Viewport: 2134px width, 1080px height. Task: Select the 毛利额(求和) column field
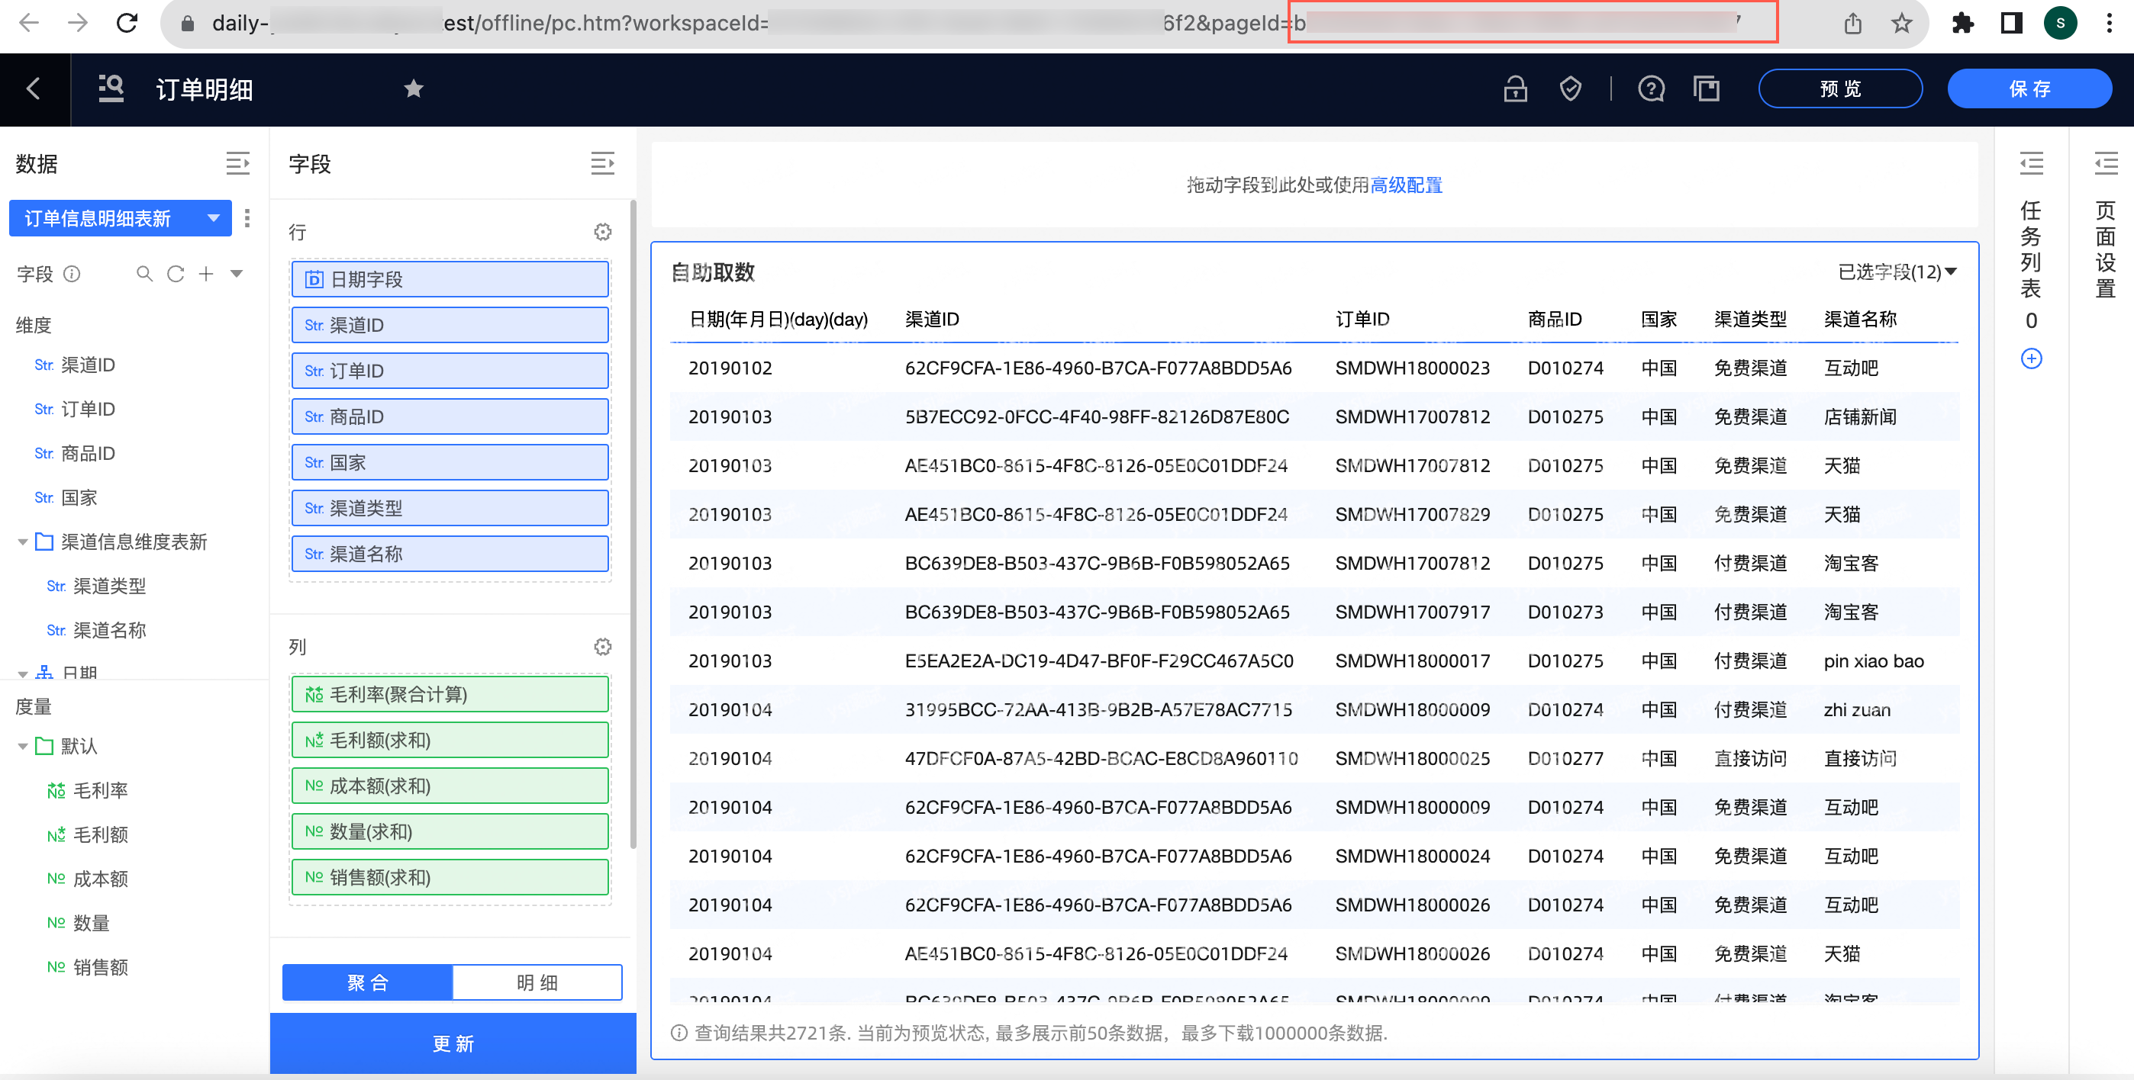tap(450, 740)
